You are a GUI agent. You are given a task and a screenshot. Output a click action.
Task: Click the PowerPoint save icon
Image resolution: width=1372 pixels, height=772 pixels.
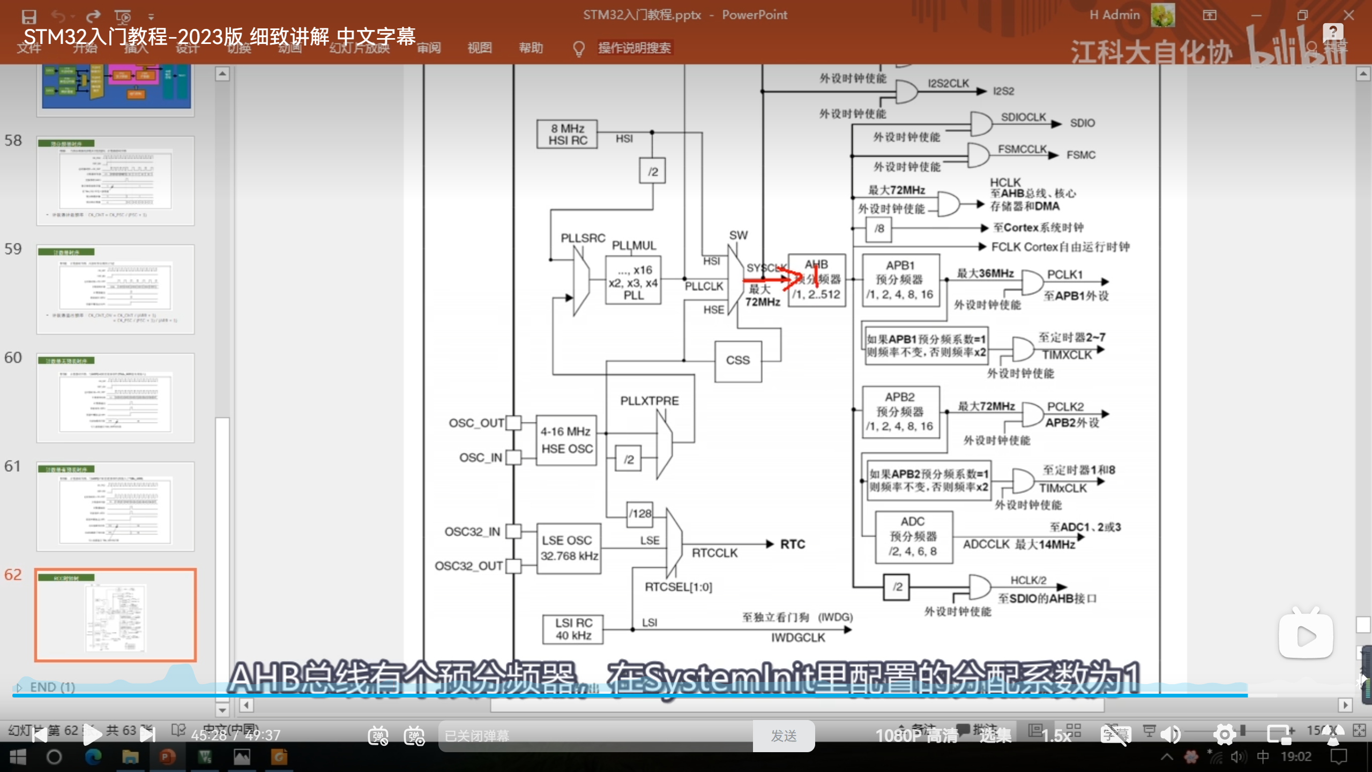[29, 16]
